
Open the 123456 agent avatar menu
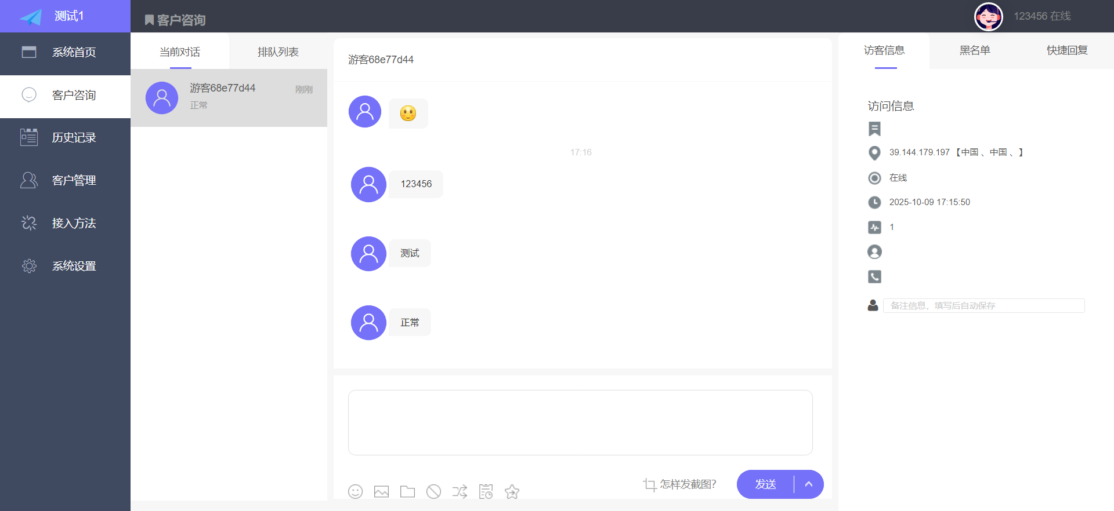(988, 16)
